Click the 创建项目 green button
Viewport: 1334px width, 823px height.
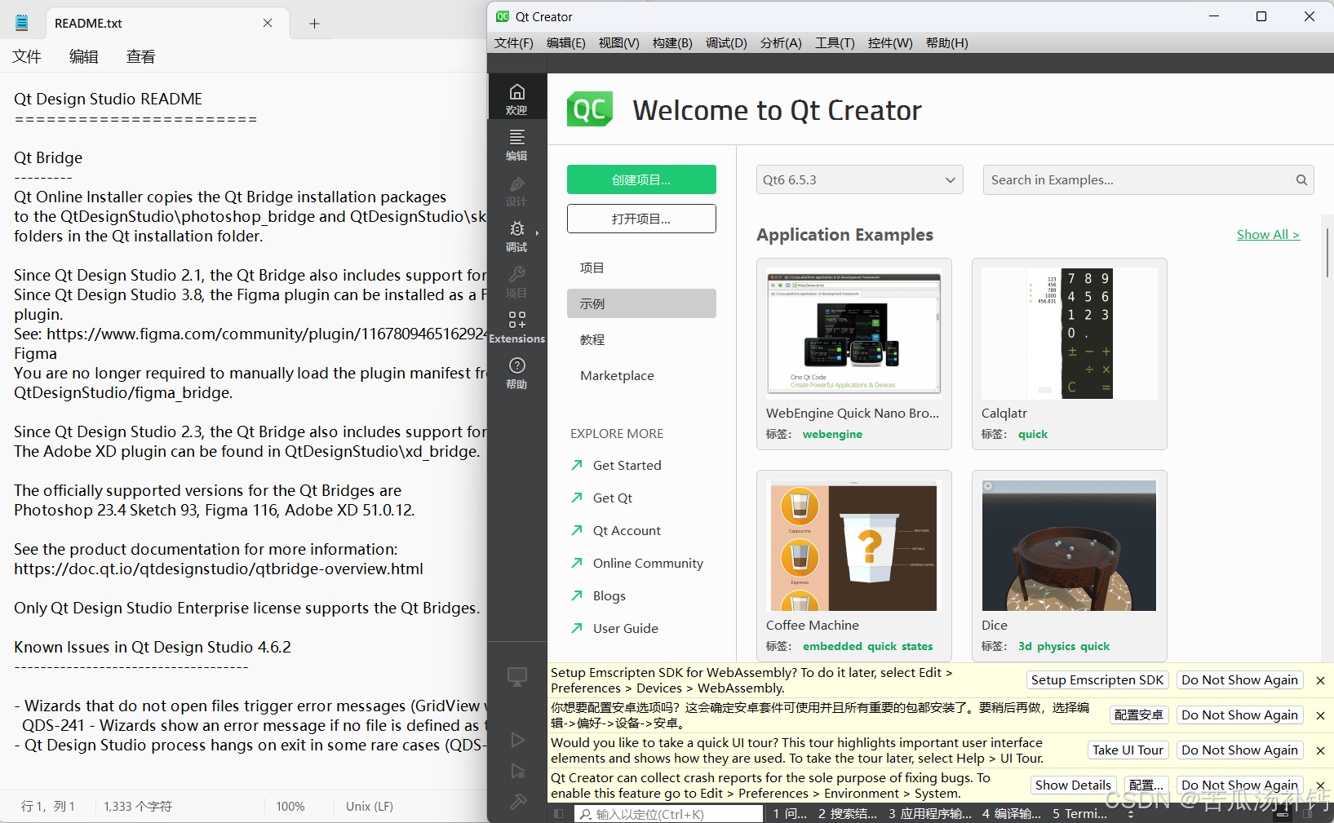click(641, 179)
